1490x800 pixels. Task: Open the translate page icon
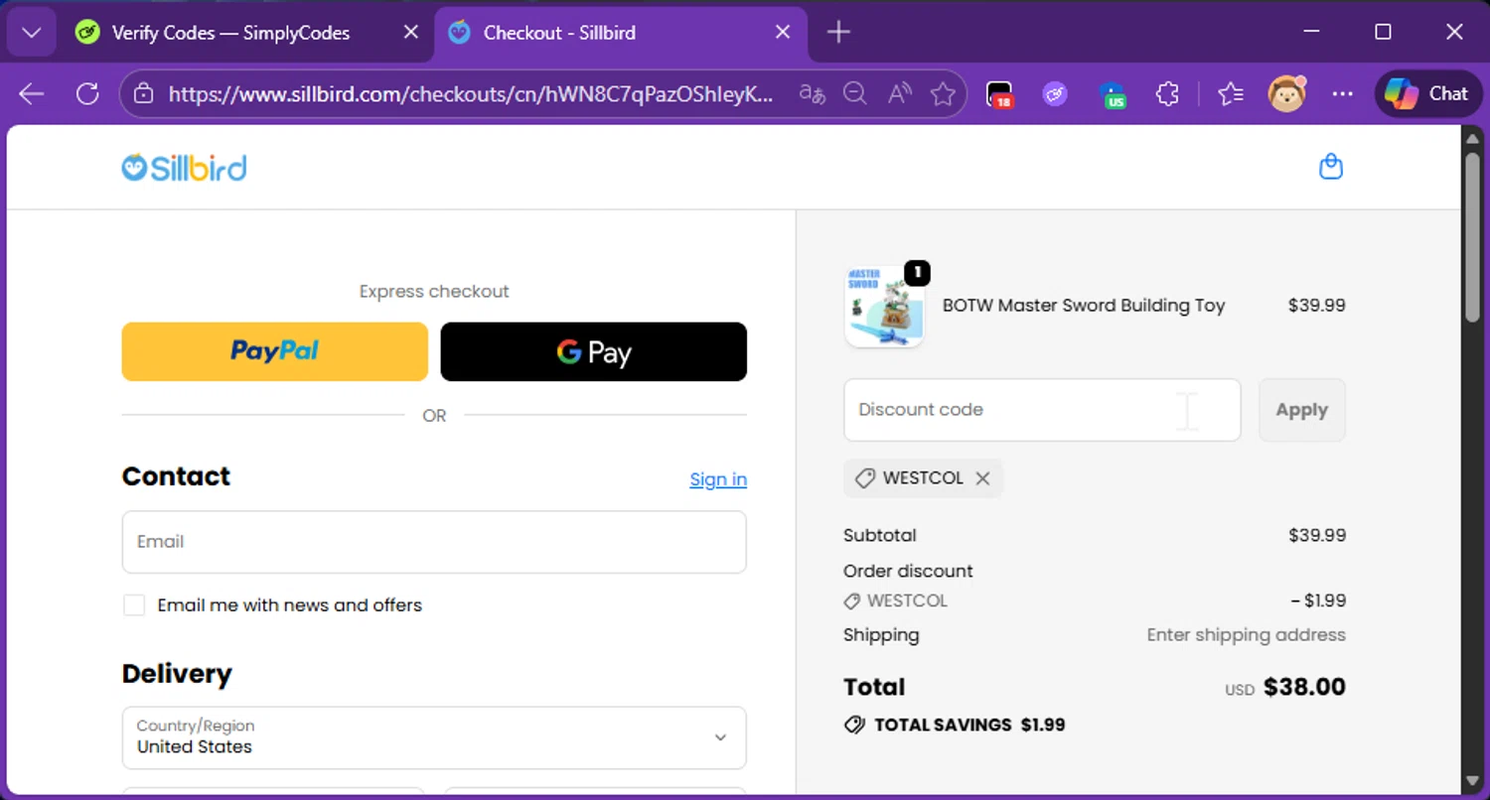813,94
